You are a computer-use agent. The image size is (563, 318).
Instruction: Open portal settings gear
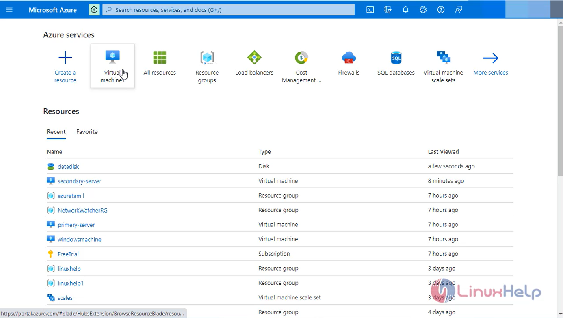pos(423,10)
